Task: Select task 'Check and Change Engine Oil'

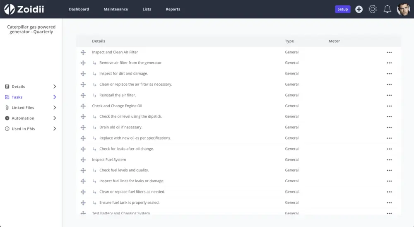Action: (117, 106)
